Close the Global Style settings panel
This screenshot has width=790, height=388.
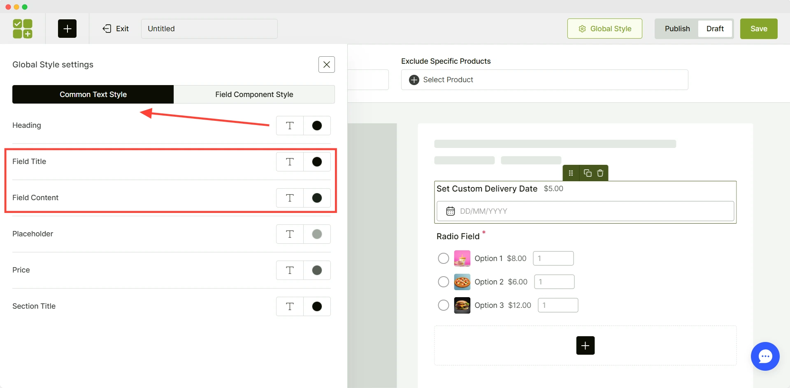tap(327, 65)
